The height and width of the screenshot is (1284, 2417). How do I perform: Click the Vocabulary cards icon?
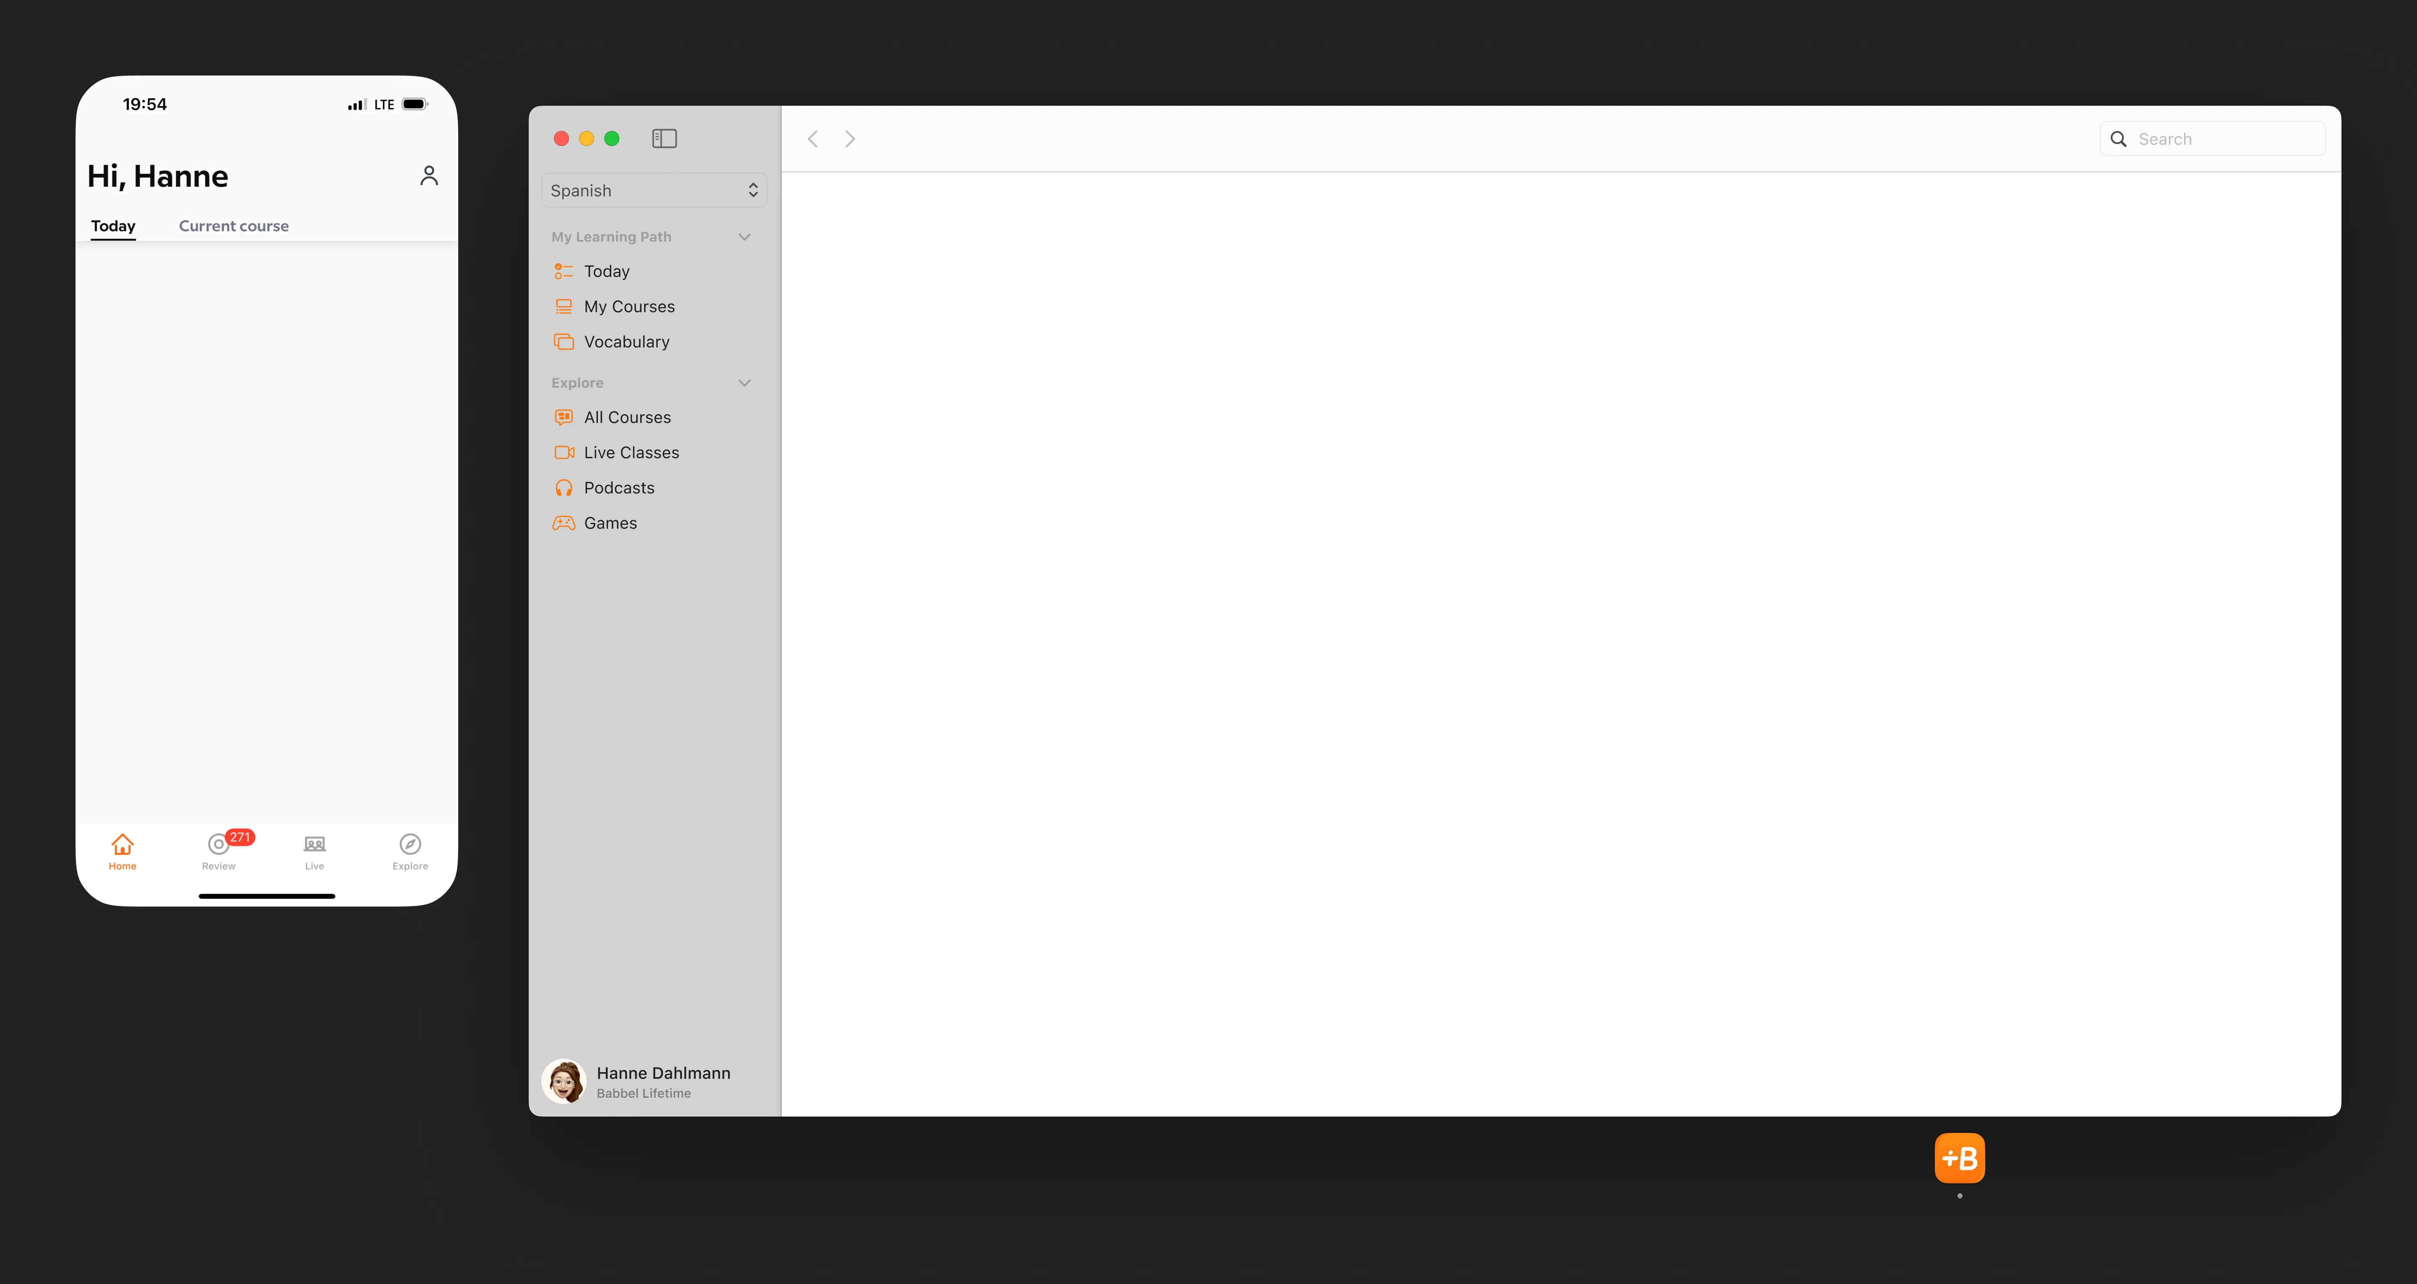[x=564, y=342]
